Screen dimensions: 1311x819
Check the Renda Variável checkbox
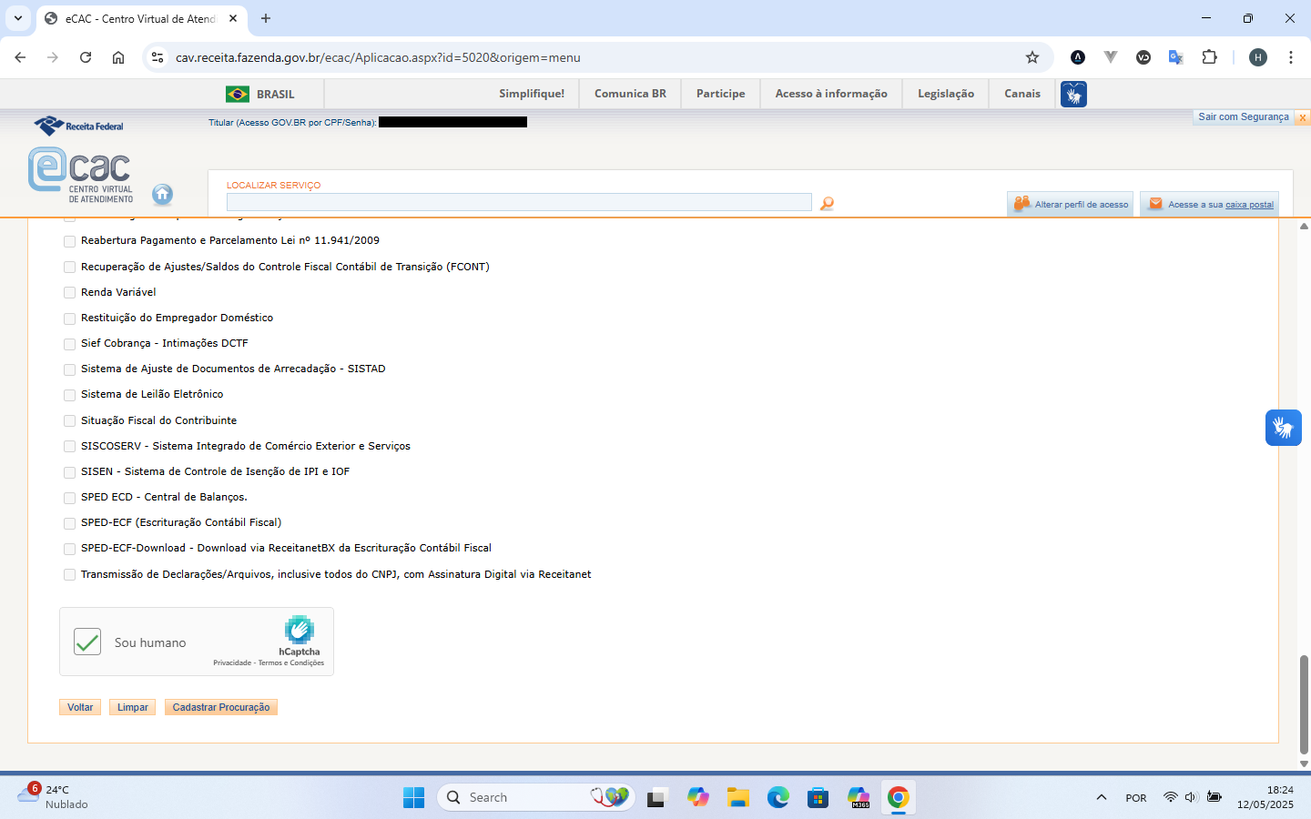coord(70,293)
